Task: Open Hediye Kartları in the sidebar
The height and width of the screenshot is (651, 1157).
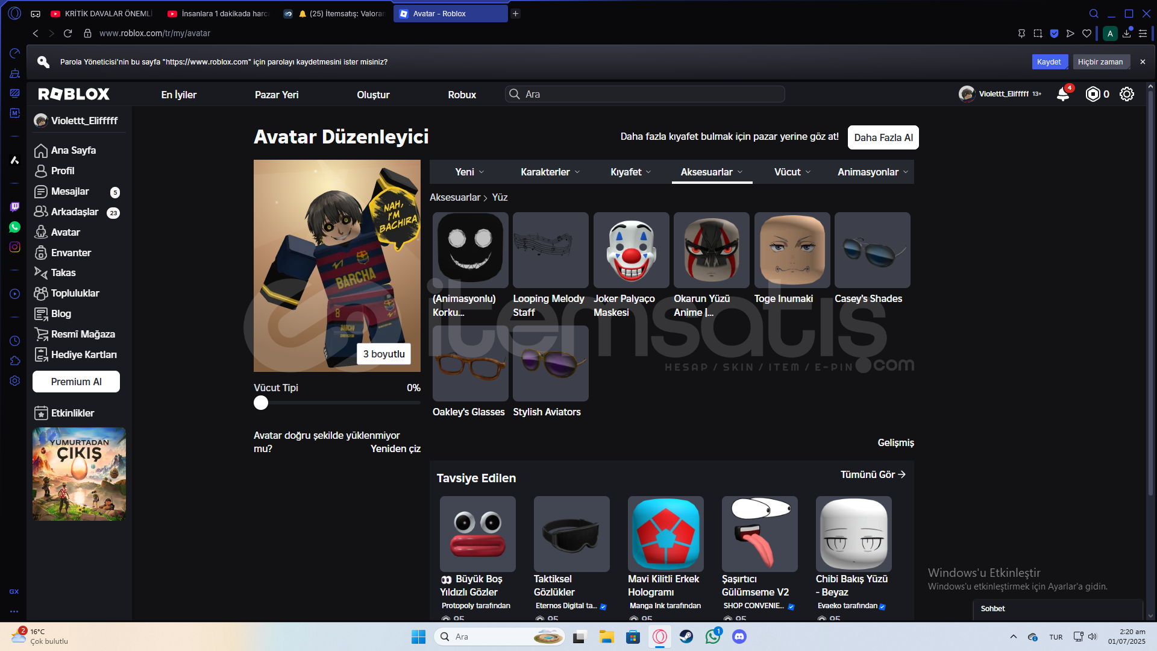Action: pos(75,354)
